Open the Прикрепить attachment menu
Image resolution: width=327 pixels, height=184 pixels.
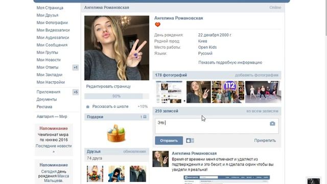265,141
